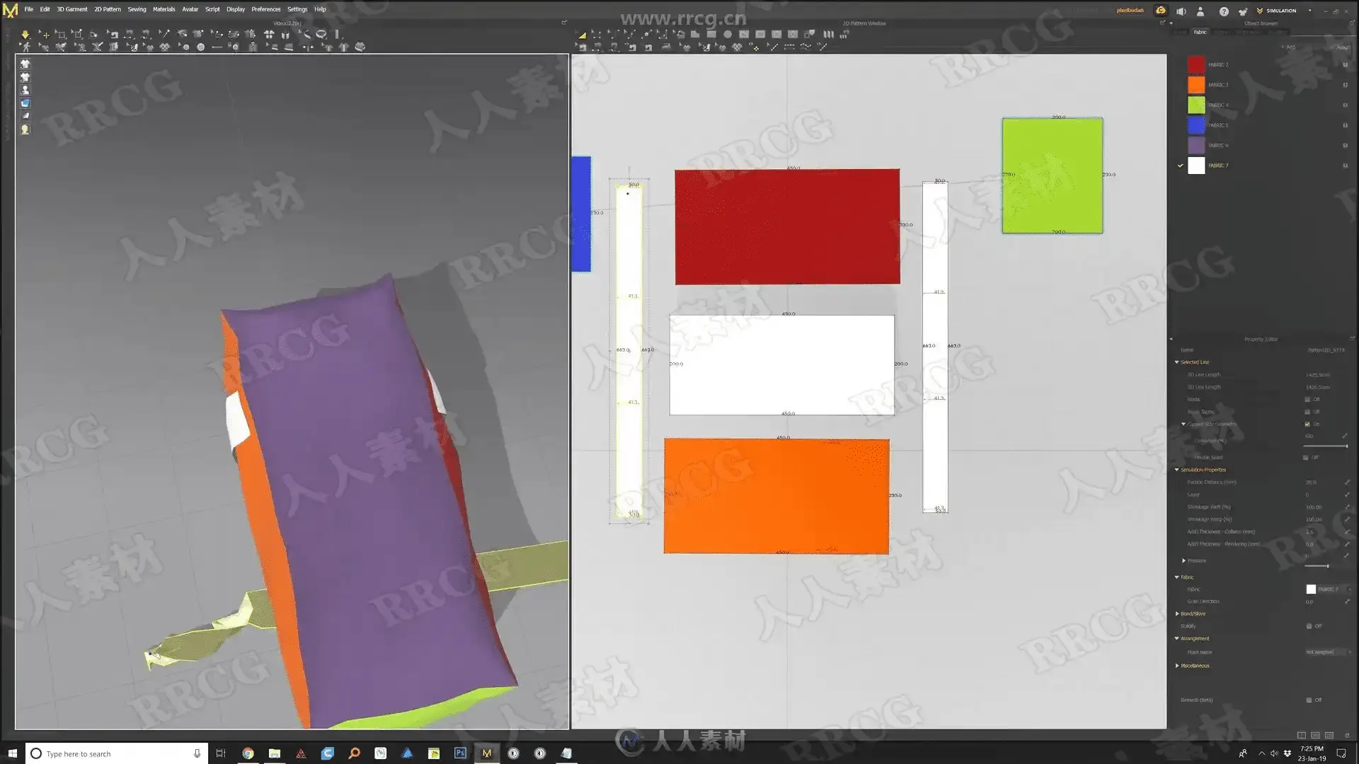
Task: Click the speaker announcement icon
Action: point(1181,11)
